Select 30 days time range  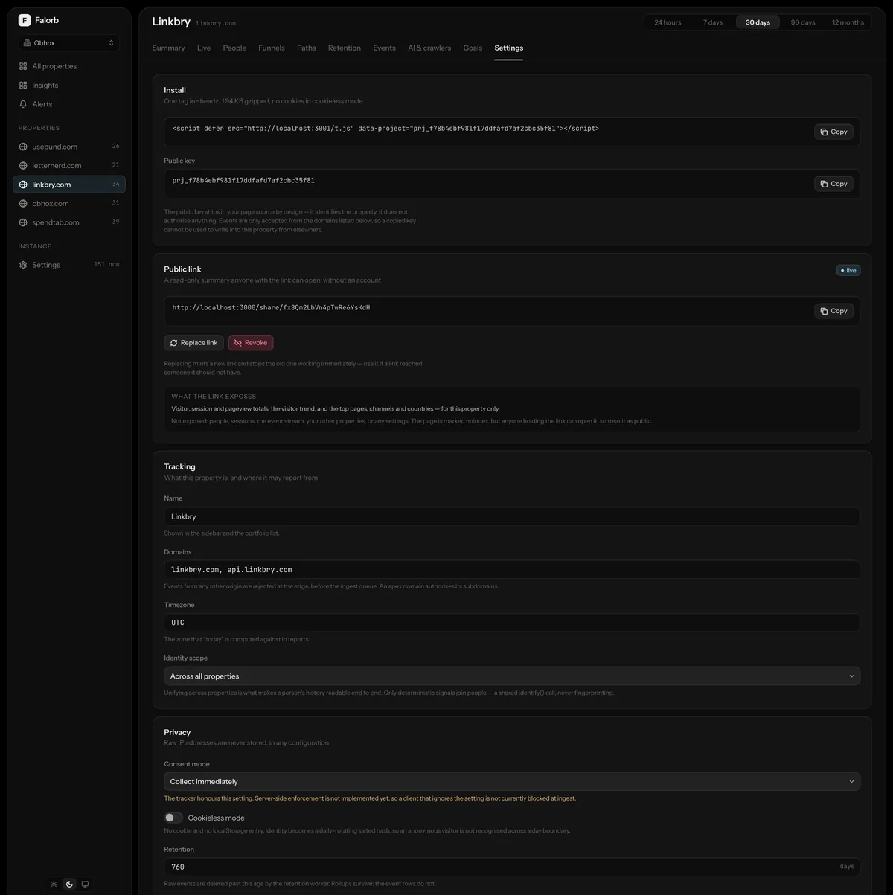[758, 22]
